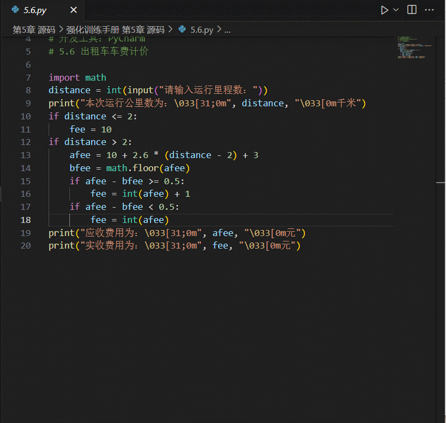
Task: Click breadcrumb 5.6.py file entry
Action: click(x=202, y=29)
